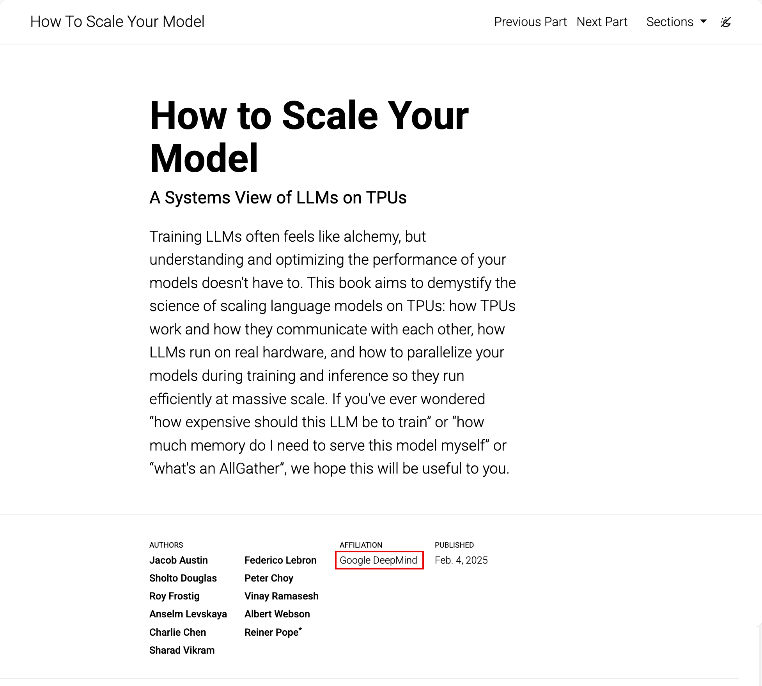
Task: Open the Sections dropdown menu
Action: point(677,22)
